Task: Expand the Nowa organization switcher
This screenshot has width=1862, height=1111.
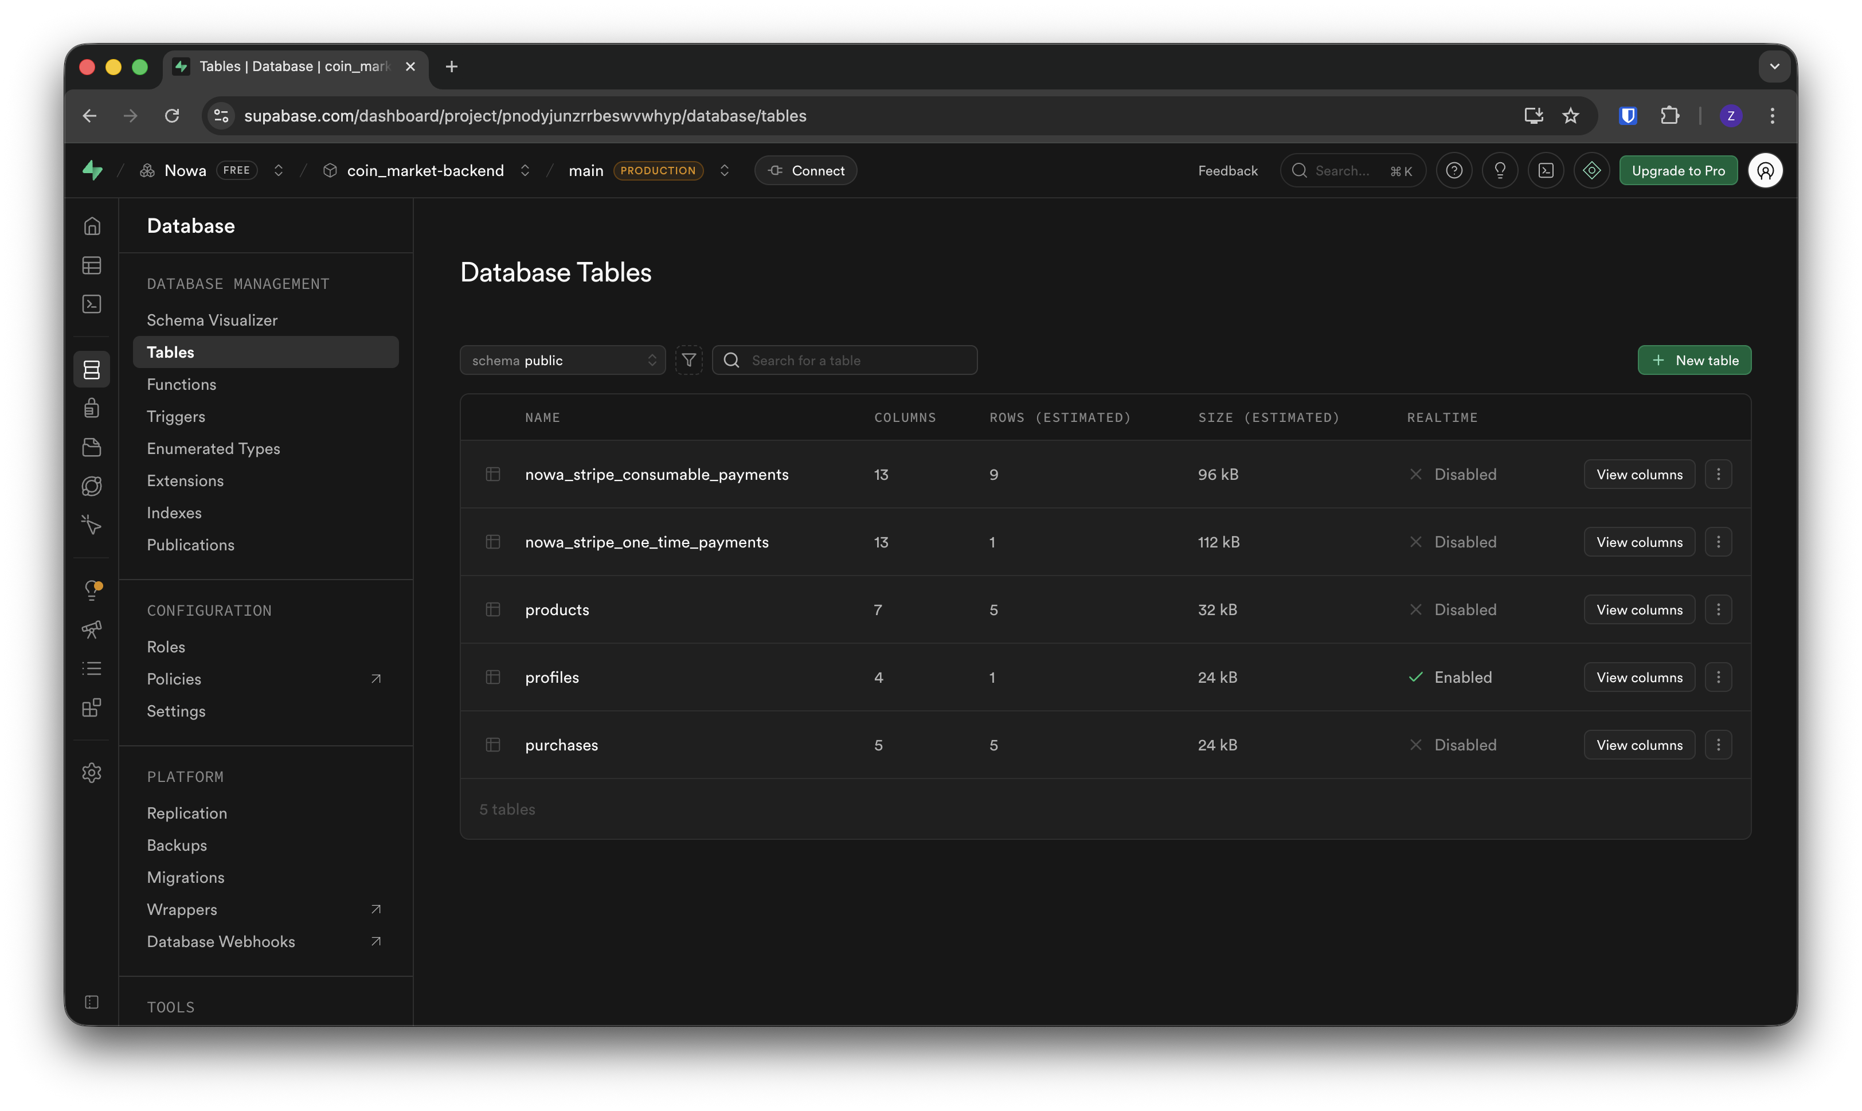Action: (279, 171)
